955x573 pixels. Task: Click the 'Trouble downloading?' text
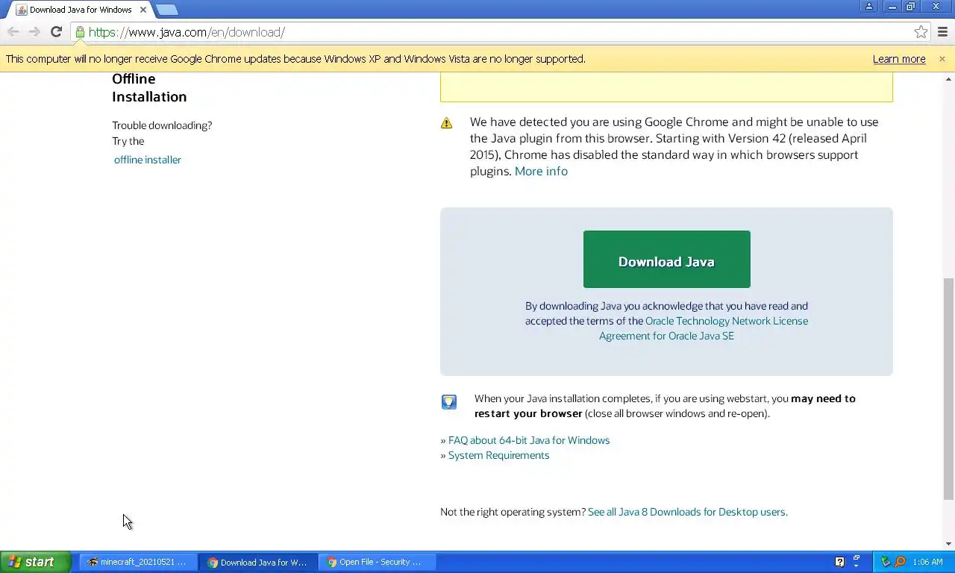[162, 125]
